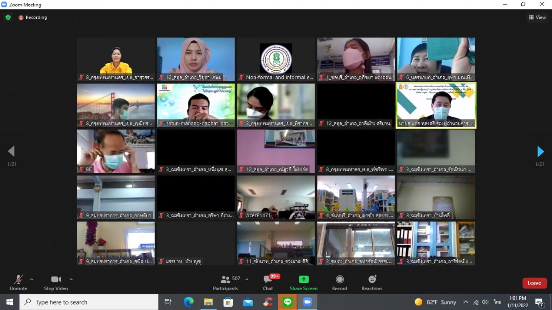This screenshot has height=310, width=552.
Task: Click the green encryption shield icon
Action: 8,17
